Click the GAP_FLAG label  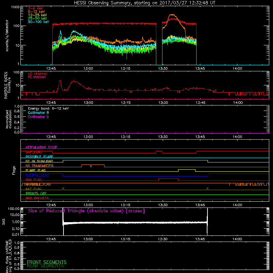tap(33, 152)
